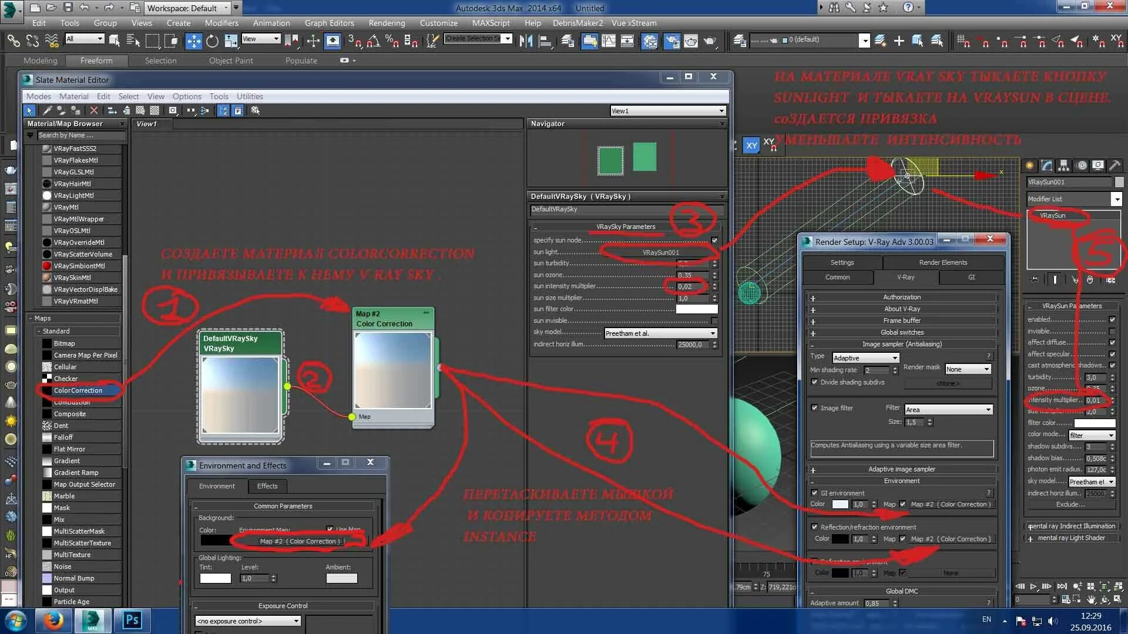Toggle GI environment checkbox
1128x634 pixels.
(814, 493)
